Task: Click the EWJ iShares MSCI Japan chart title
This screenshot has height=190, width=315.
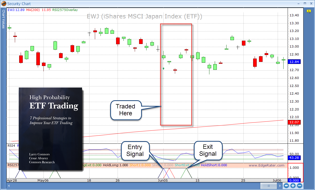Action: tap(144, 17)
